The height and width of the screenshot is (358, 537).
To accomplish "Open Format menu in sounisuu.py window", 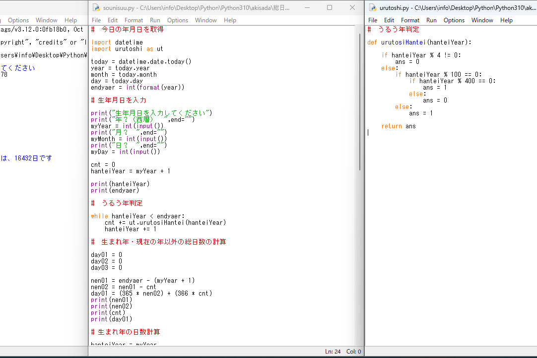I will pos(134,20).
